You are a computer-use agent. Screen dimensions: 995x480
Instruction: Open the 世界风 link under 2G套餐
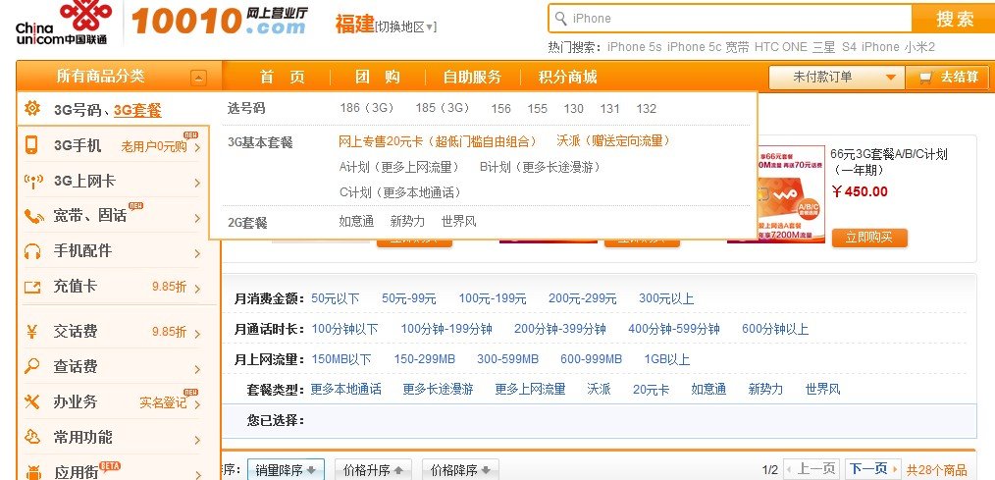pyautogui.click(x=459, y=222)
